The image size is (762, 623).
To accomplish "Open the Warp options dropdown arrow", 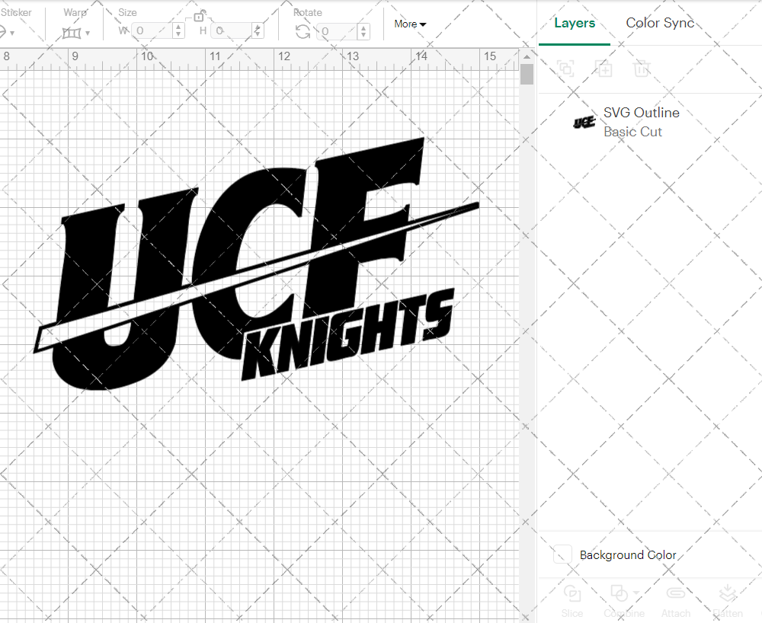I will [x=87, y=33].
